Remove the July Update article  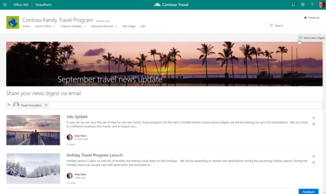click(x=314, y=118)
